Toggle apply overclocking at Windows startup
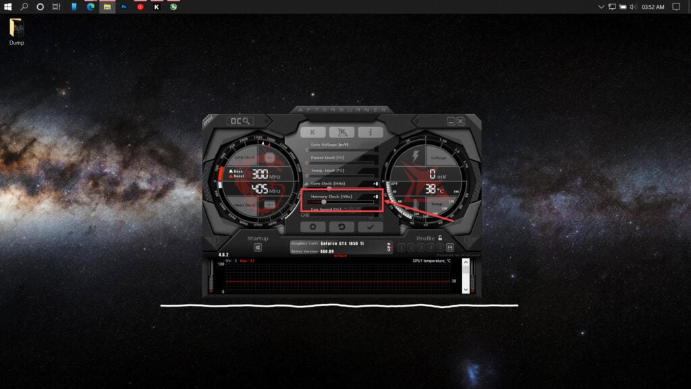This screenshot has width=691, height=389. click(x=258, y=247)
